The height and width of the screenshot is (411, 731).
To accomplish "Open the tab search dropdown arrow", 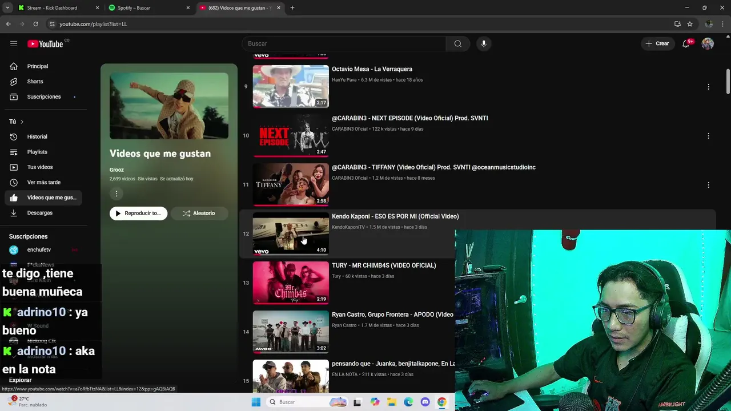I will [x=7, y=8].
